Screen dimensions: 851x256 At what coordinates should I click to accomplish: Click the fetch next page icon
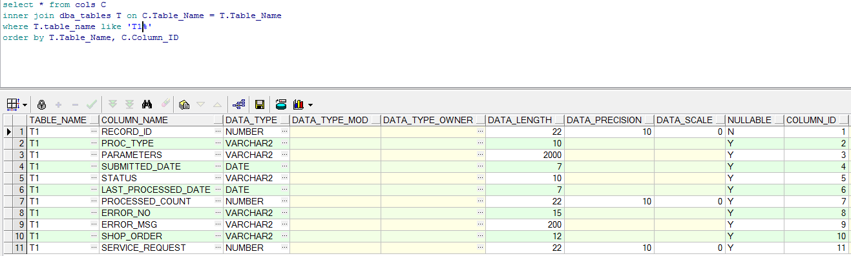click(x=113, y=104)
